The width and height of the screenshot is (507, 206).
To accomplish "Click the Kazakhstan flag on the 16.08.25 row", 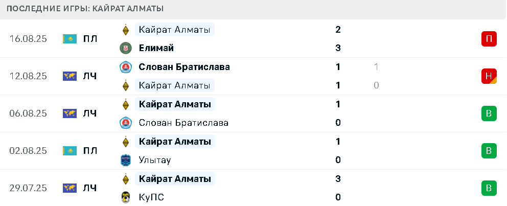I will click(70, 39).
